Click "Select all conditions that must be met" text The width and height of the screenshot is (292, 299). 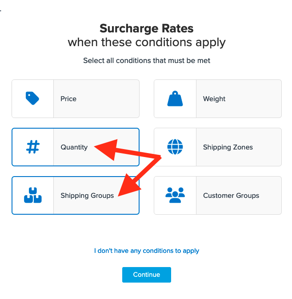[x=146, y=60]
